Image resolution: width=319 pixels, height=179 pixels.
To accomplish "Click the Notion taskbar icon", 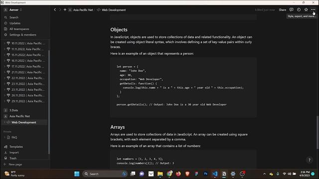I will pos(224,174).
